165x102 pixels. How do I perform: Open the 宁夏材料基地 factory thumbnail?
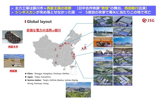(x=103, y=21)
